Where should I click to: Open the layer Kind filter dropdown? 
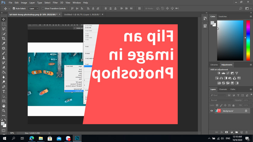click(218, 95)
